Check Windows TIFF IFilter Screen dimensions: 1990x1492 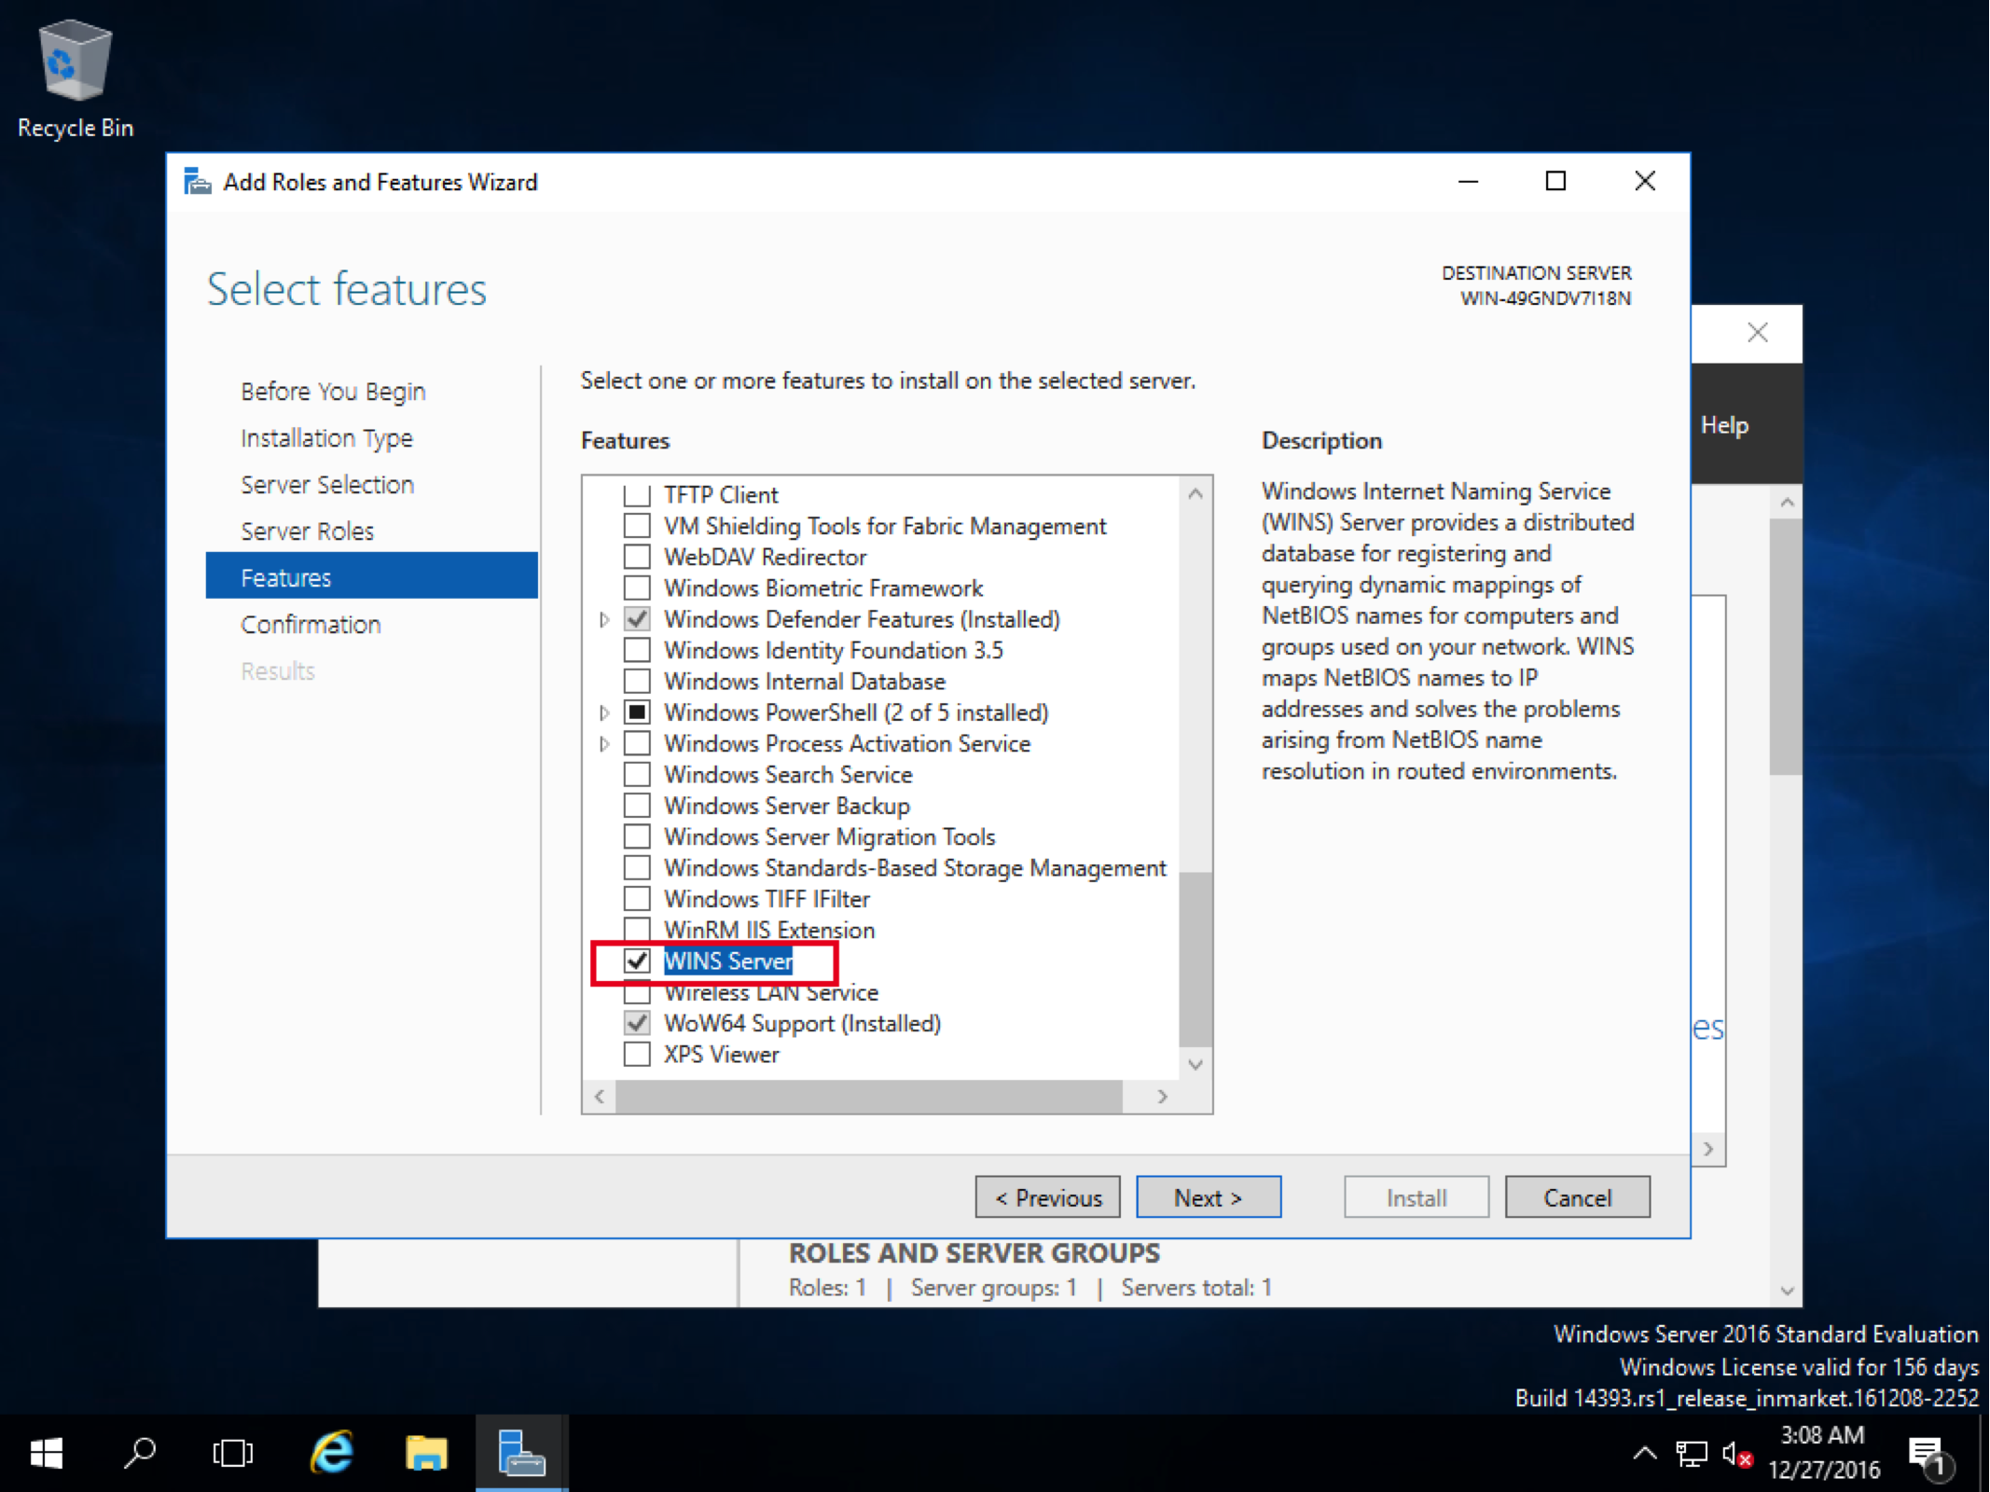click(x=637, y=898)
